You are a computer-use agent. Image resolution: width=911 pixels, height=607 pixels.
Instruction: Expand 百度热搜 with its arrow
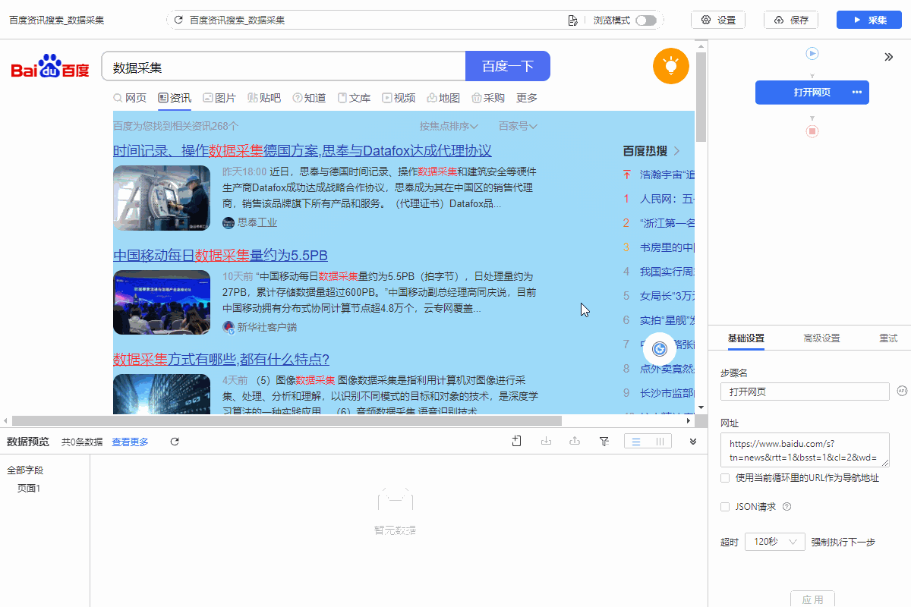677,150
